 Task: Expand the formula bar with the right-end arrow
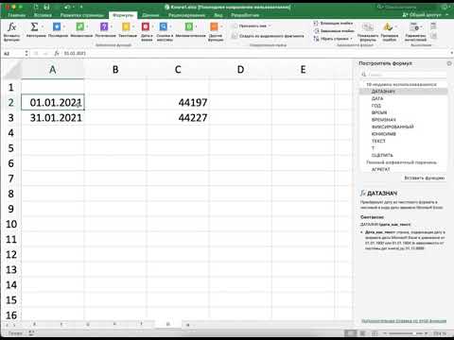tap(451, 53)
